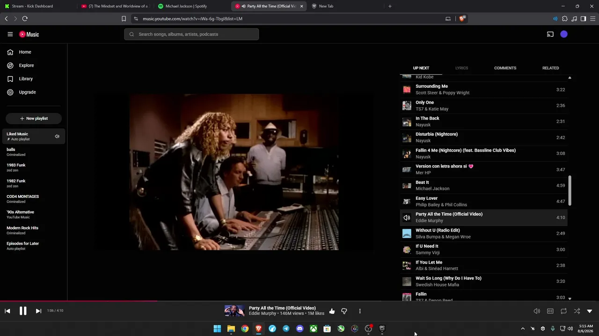Viewport: 599px width, 336px height.
Task: Click the Eddie Murphy artist link in queue
Action: tap(429, 221)
